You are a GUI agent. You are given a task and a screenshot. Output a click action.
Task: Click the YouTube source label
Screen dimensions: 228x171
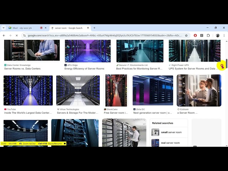coord(10,109)
